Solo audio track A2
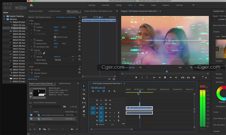This screenshot has height=135, width=226. (x=114, y=117)
